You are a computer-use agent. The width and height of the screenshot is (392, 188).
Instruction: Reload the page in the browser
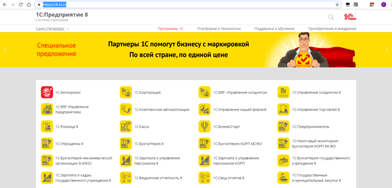[x=21, y=5]
